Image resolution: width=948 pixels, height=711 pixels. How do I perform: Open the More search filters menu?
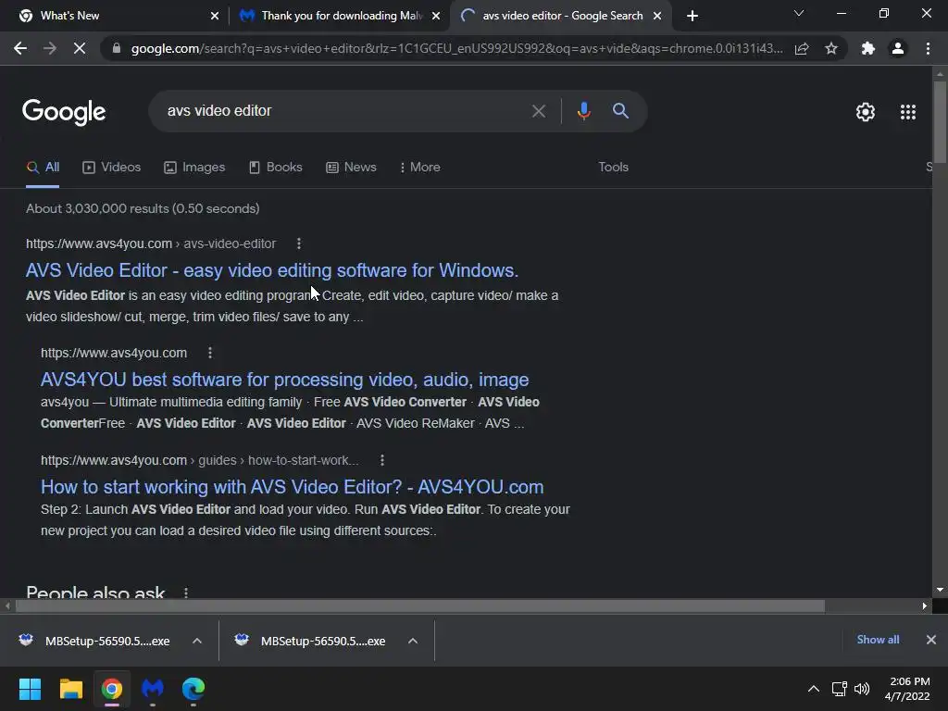tap(420, 168)
